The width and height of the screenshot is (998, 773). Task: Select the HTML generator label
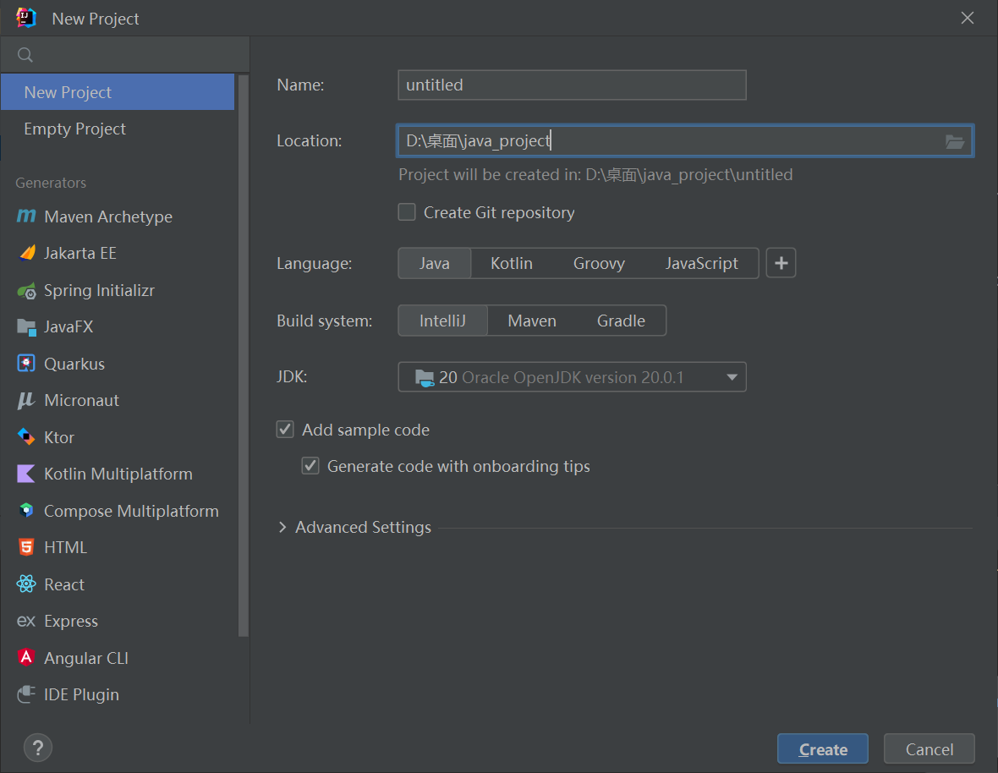(66, 547)
